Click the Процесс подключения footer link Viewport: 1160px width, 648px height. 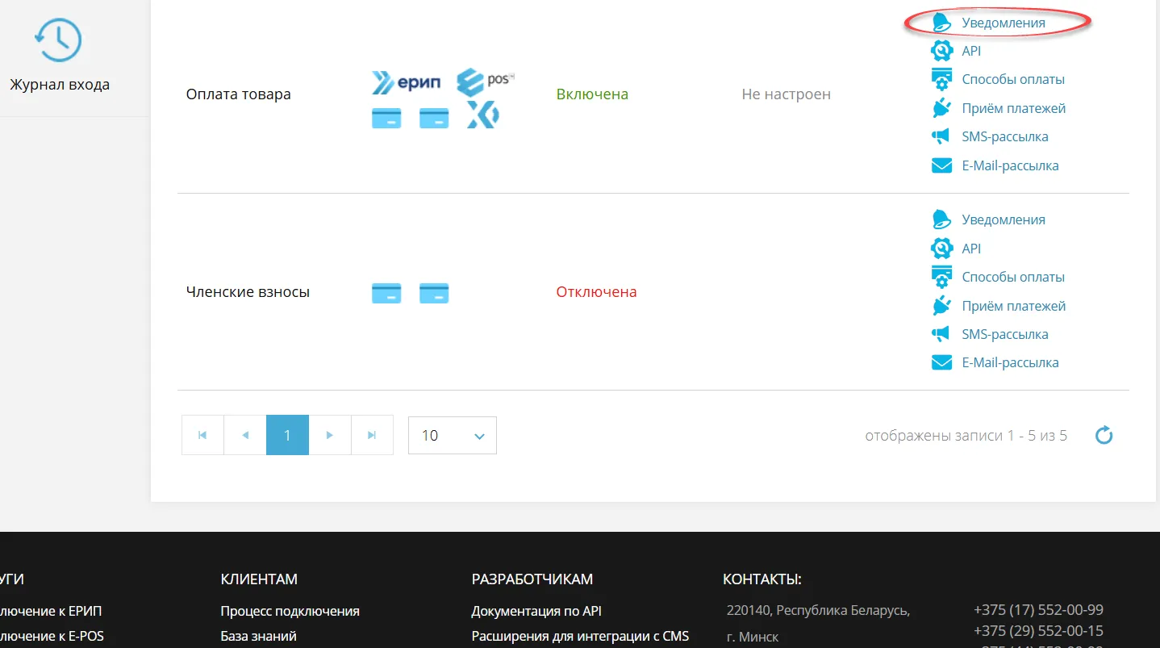coord(289,611)
